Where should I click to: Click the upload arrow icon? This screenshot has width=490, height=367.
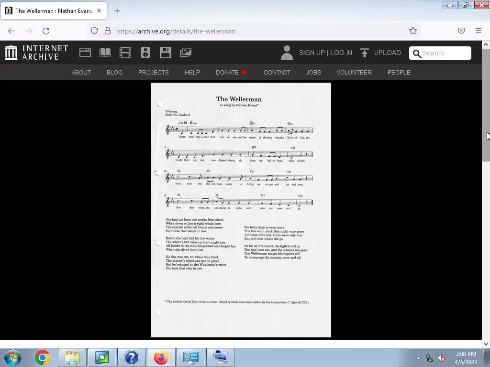click(x=364, y=53)
